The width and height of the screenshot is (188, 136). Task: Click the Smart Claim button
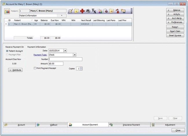pyautogui.click(x=175, y=31)
